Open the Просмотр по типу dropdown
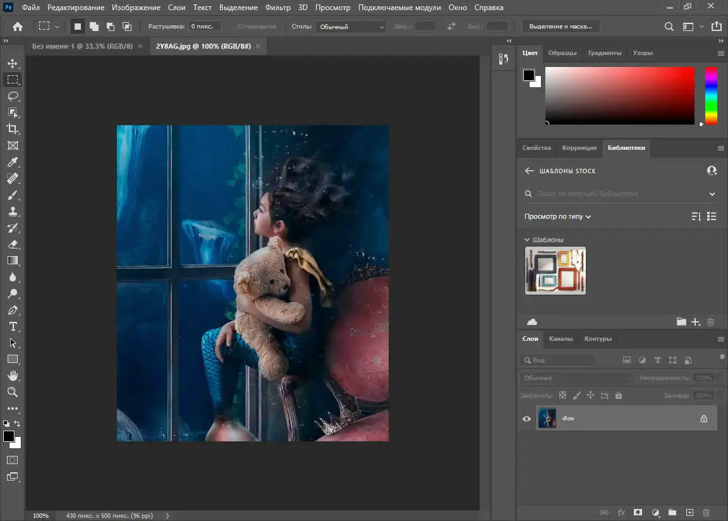 click(x=557, y=216)
